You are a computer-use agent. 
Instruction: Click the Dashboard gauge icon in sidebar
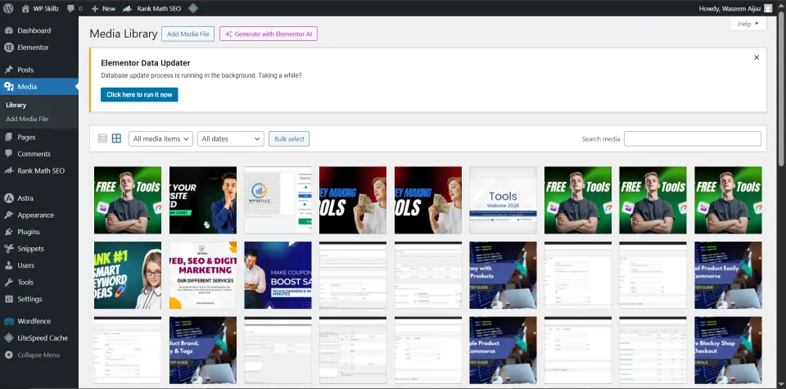(8, 30)
